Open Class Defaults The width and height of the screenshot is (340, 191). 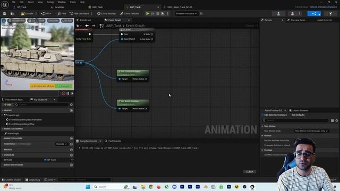tap(130, 14)
